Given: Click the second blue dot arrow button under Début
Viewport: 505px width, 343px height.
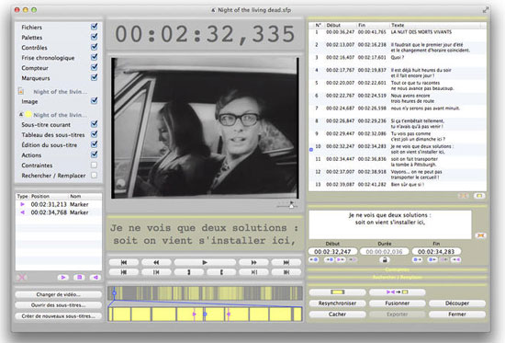Looking at the screenshot, I should (329, 259).
